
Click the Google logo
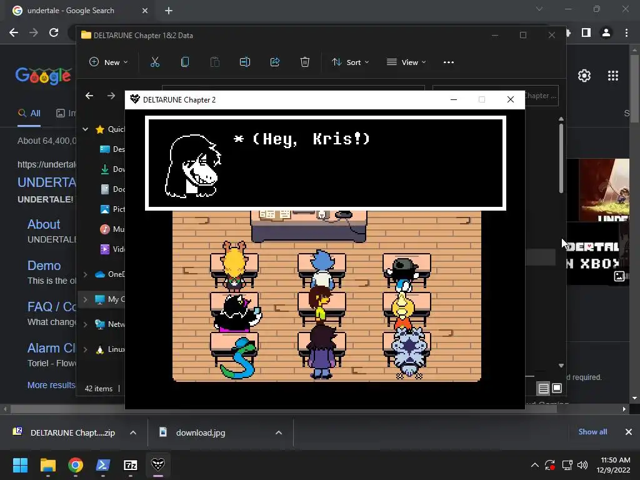point(43,76)
